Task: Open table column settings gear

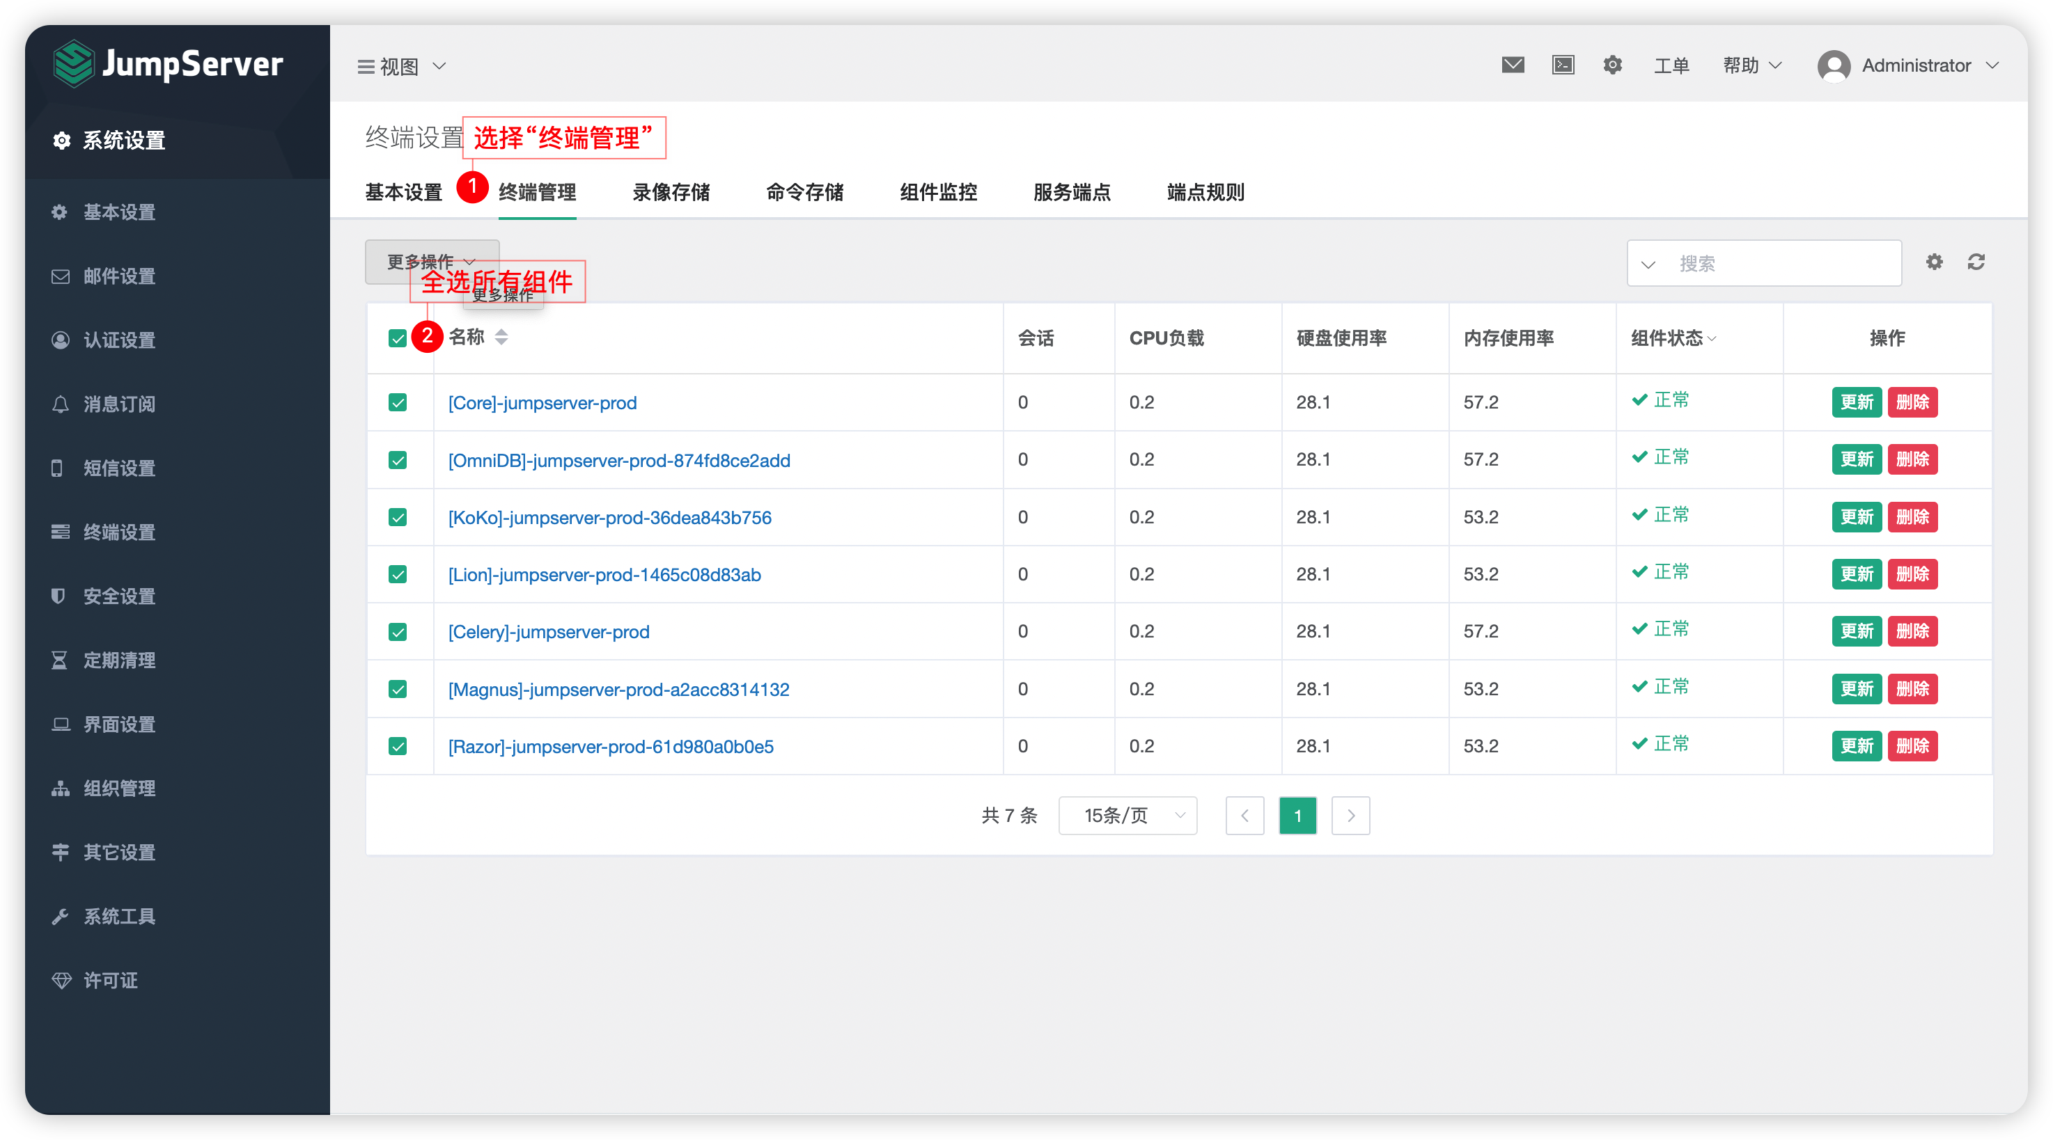Action: [x=1934, y=262]
